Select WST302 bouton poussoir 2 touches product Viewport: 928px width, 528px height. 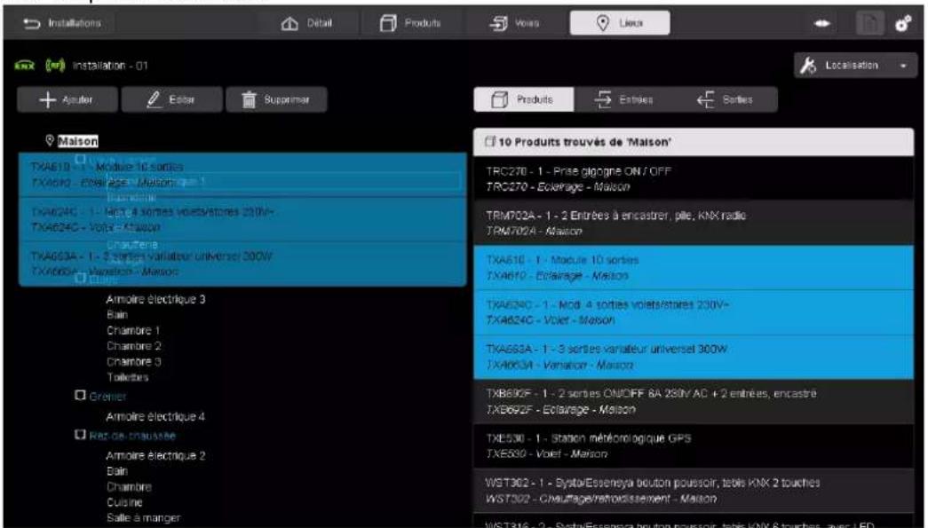pyautogui.click(x=694, y=491)
